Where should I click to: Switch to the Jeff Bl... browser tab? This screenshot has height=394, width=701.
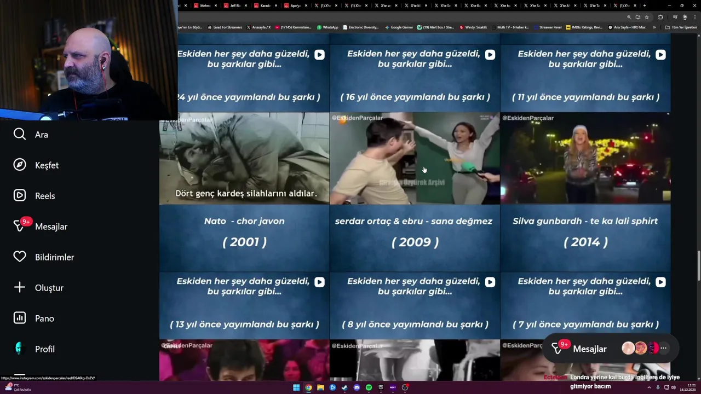tap(235, 5)
